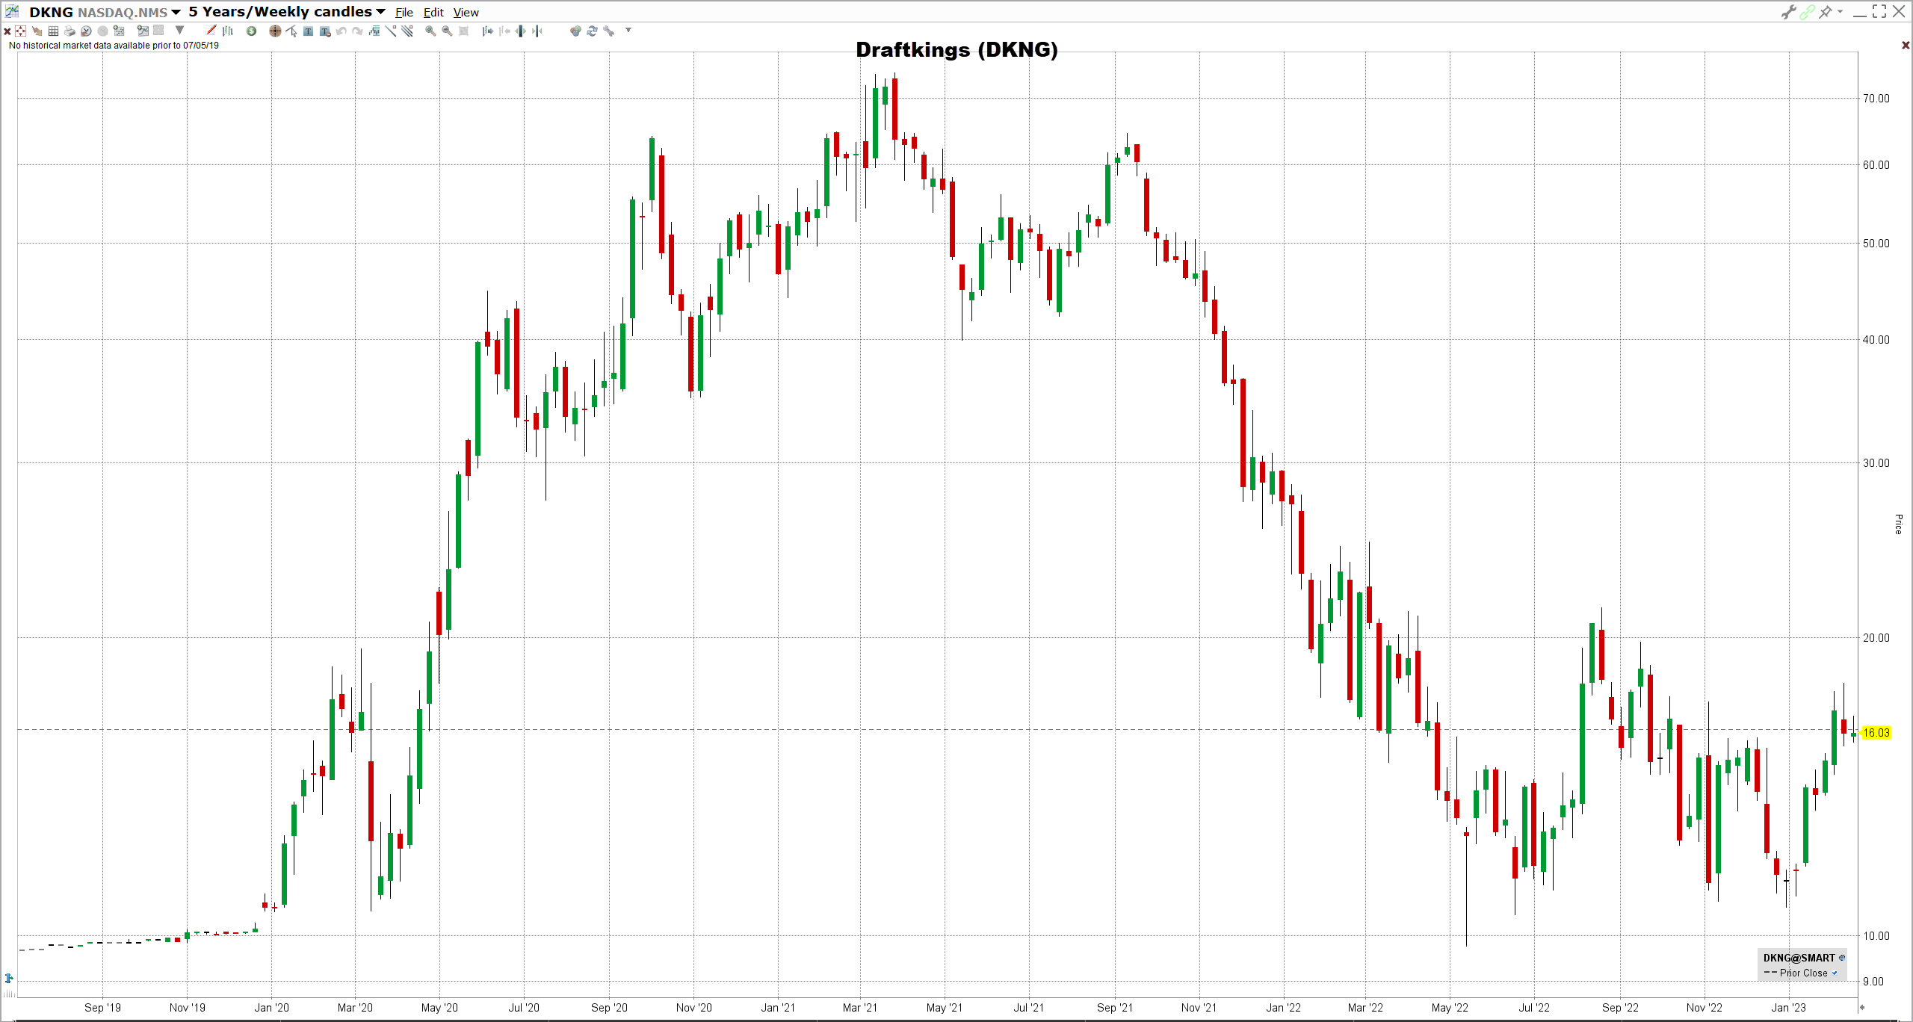Refresh chart with blue arrows icon
Screen dimensions: 1913x1022
[592, 31]
